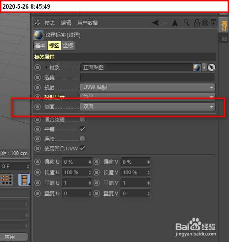Click the 应用 button

(14, 237)
